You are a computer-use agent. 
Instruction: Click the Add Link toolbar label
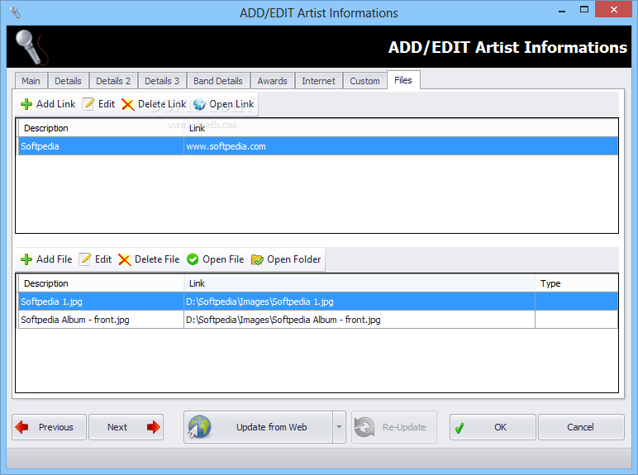pyautogui.click(x=55, y=104)
